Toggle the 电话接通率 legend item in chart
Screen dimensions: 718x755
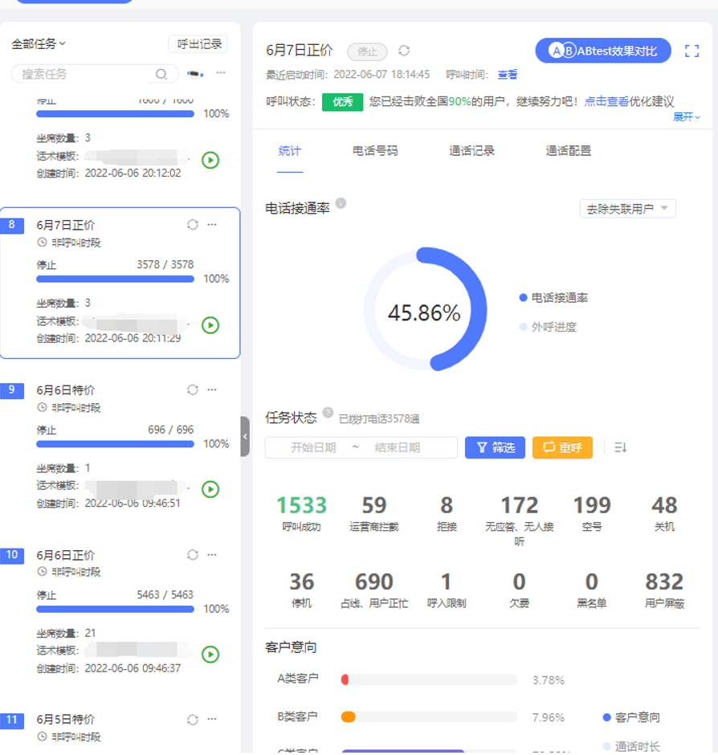click(553, 298)
